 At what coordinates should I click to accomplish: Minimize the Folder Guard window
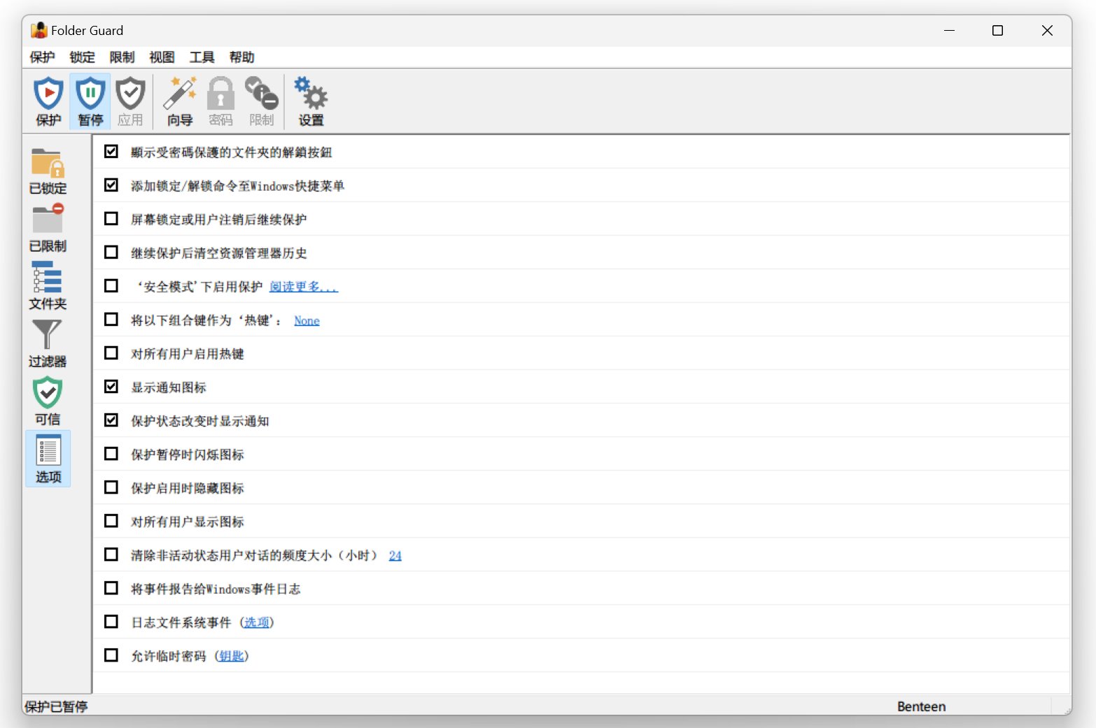949,30
